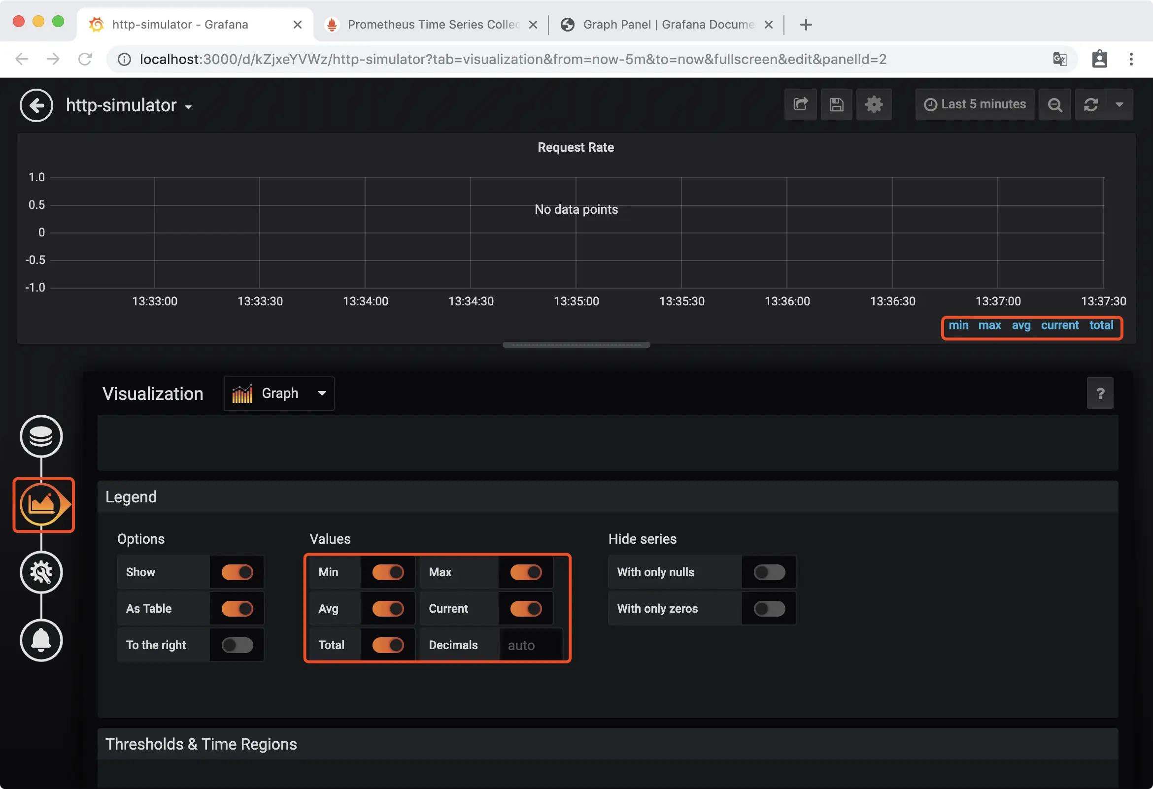Toggle the legend Show switch
Screen dimensions: 1153x789
click(x=237, y=572)
